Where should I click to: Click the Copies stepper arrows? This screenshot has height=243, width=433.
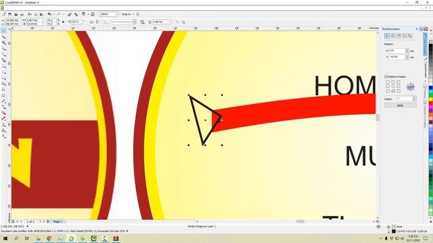[414, 99]
